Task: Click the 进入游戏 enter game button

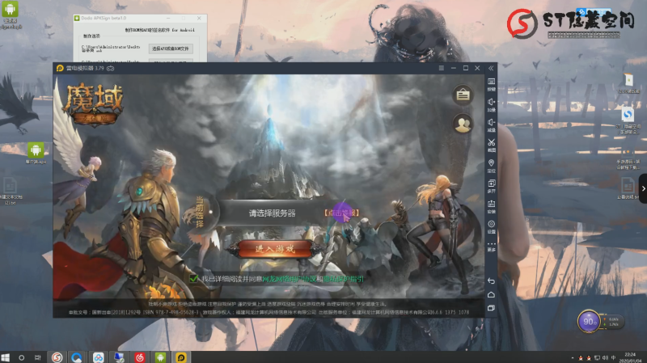Action: (269, 248)
